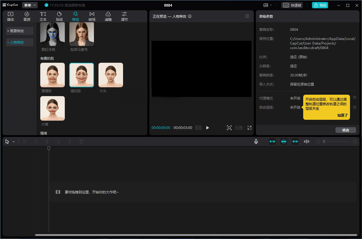Image resolution: width=362 pixels, height=239 pixels.
Task: Click the autosave status checkmark icon
Action: click(47, 5)
